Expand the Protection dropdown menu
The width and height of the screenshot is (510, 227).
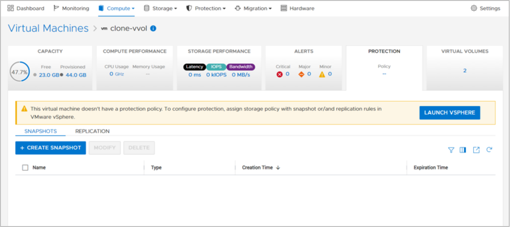click(x=206, y=8)
